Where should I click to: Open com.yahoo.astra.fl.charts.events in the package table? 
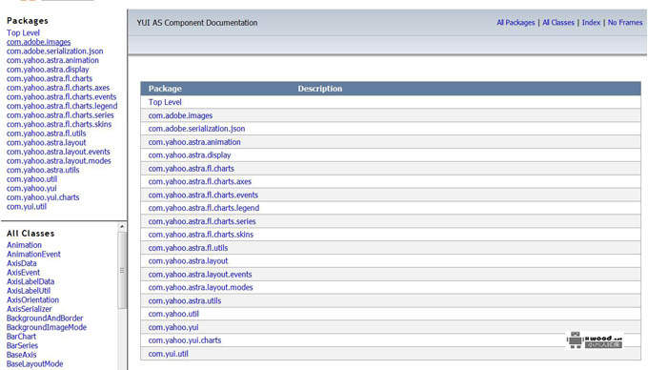click(x=203, y=195)
